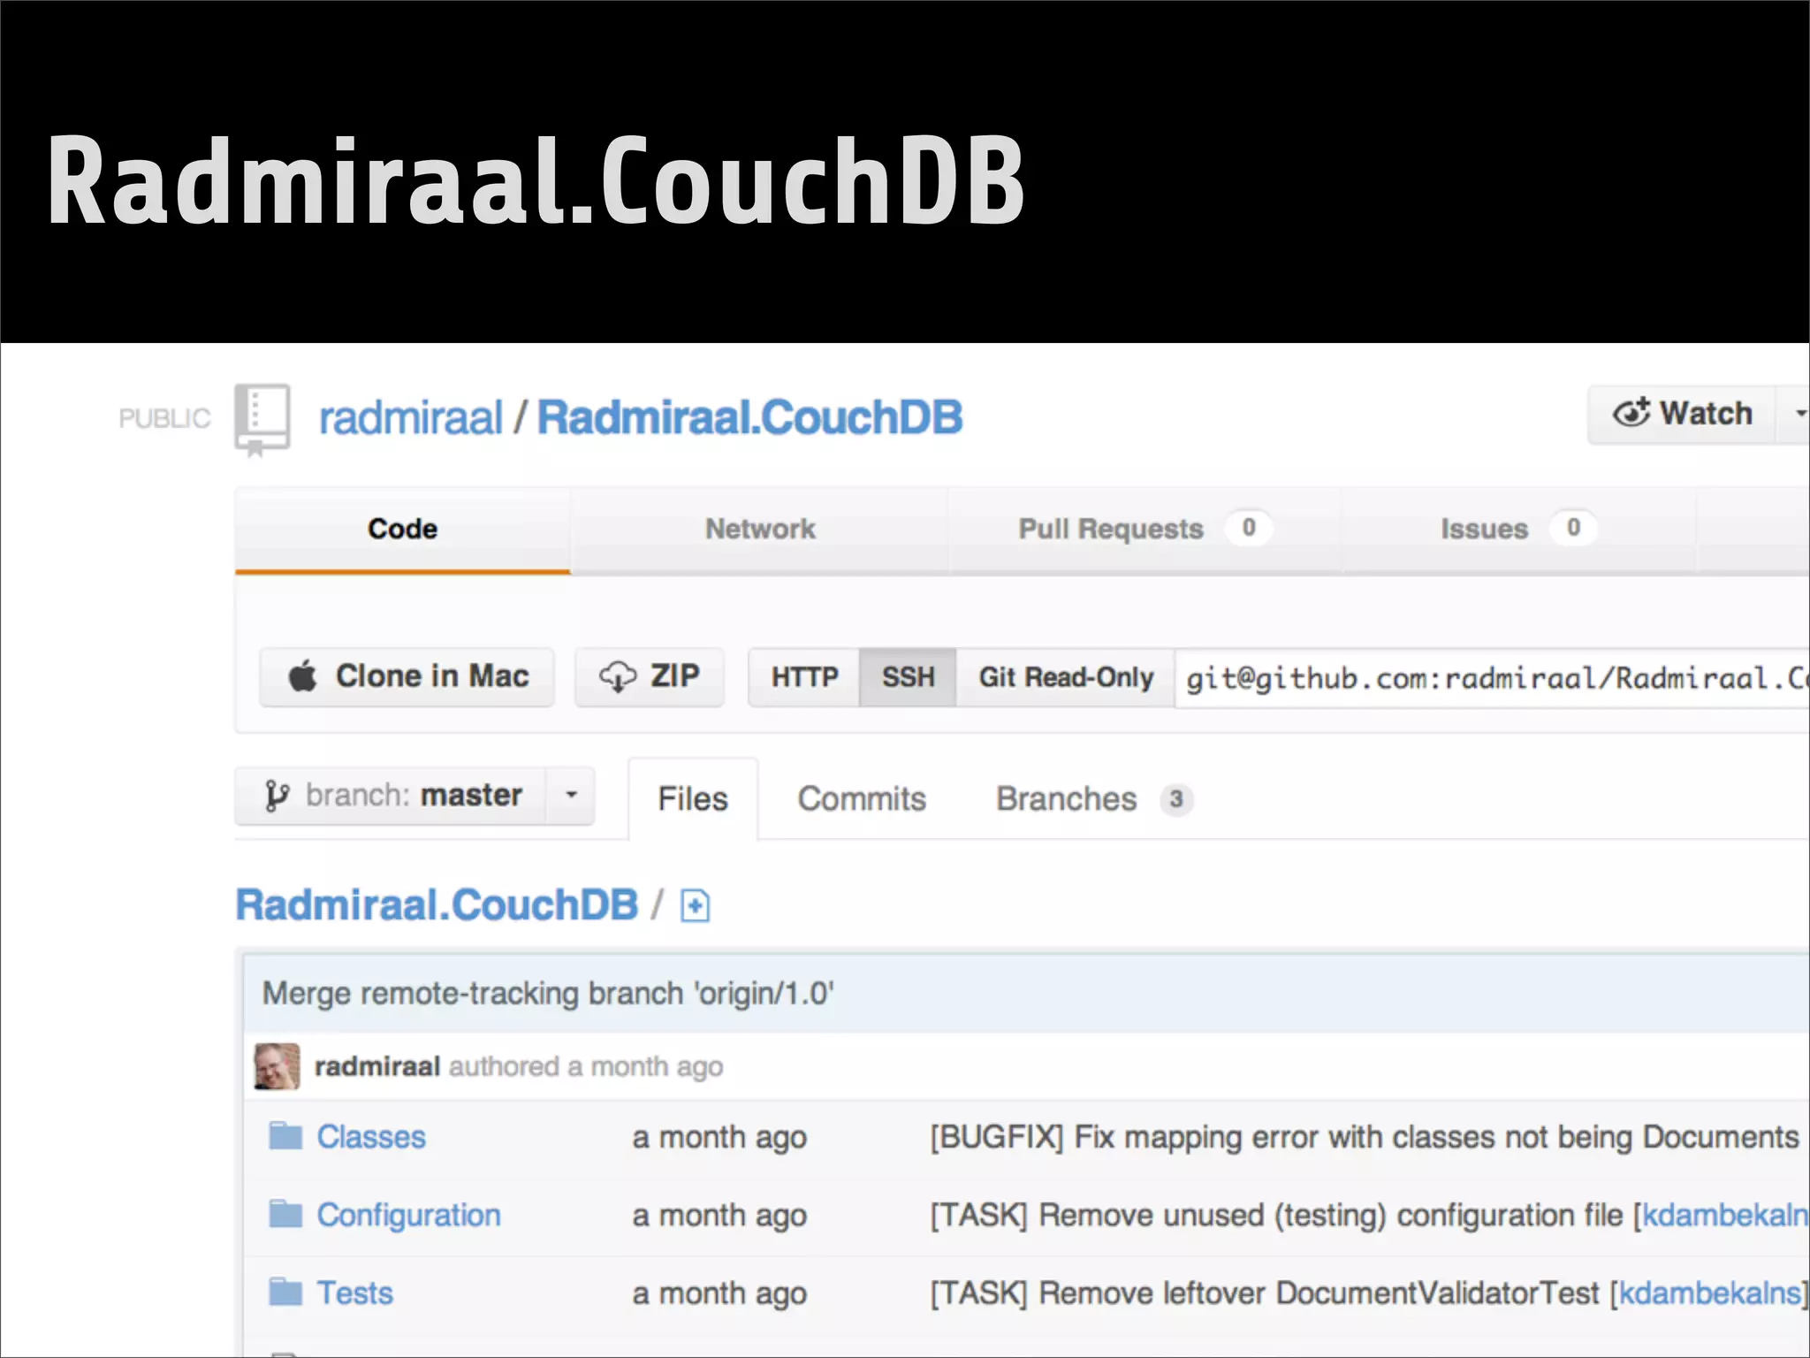Image resolution: width=1810 pixels, height=1358 pixels.
Task: Open the Branches tab
Action: click(x=1094, y=799)
